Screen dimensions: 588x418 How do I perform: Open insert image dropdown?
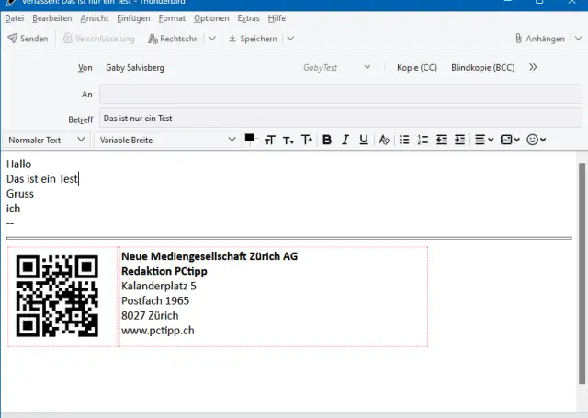tap(510, 140)
